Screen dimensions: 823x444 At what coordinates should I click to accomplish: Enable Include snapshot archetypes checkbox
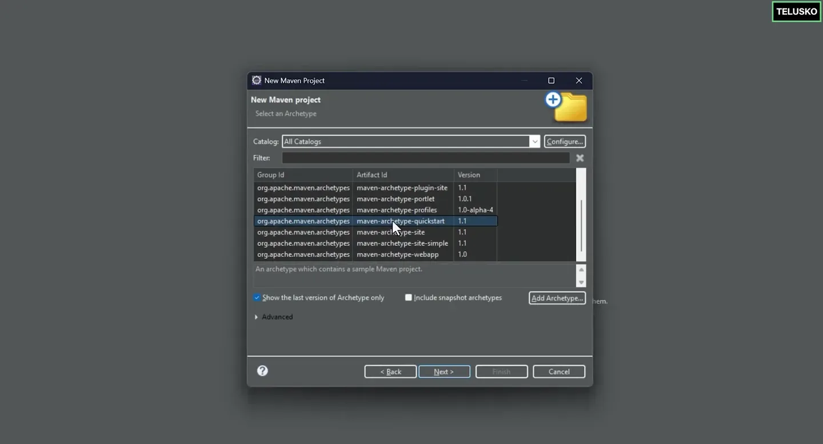pos(408,298)
